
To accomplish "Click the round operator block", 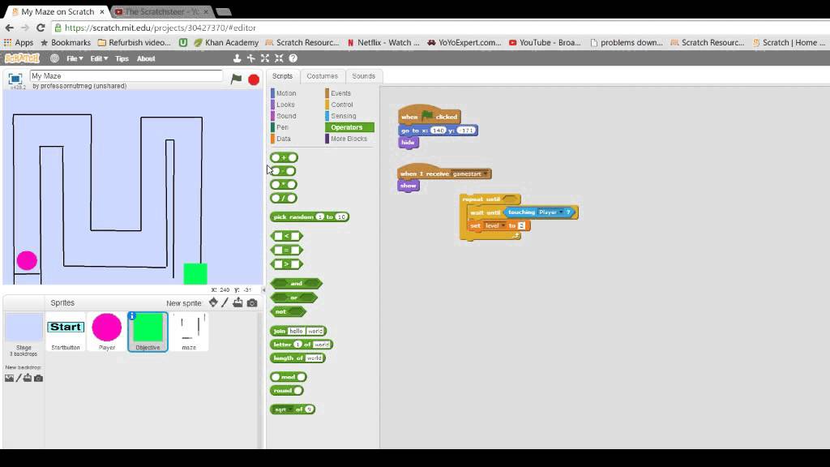I will pyautogui.click(x=286, y=391).
